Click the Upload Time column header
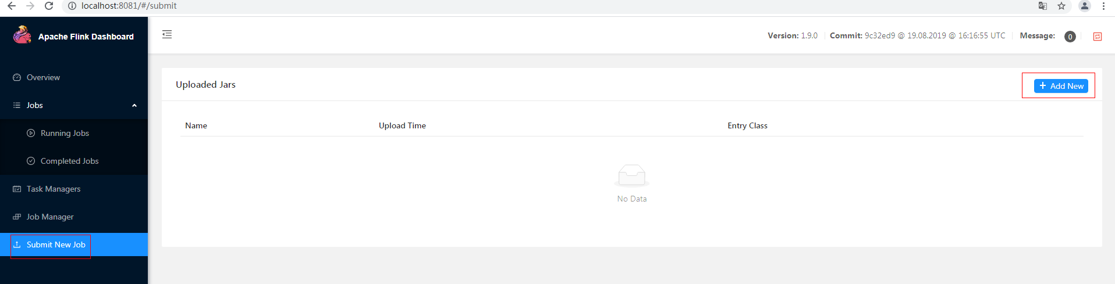The image size is (1115, 284). 402,125
